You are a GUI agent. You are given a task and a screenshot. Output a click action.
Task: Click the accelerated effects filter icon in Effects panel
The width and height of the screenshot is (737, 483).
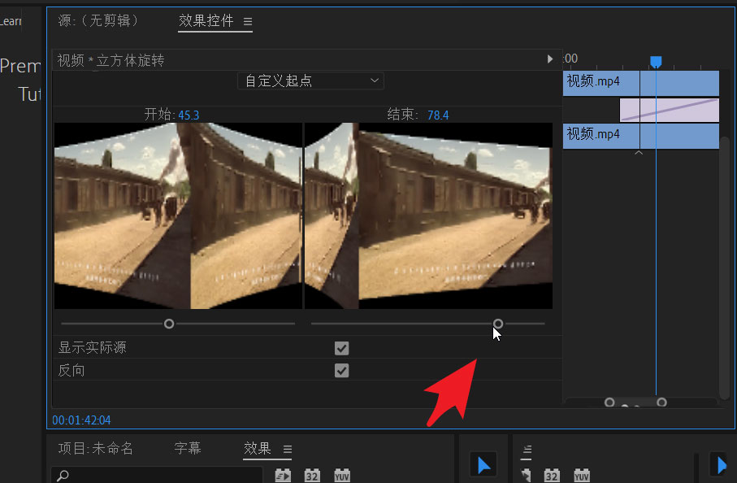(x=282, y=474)
